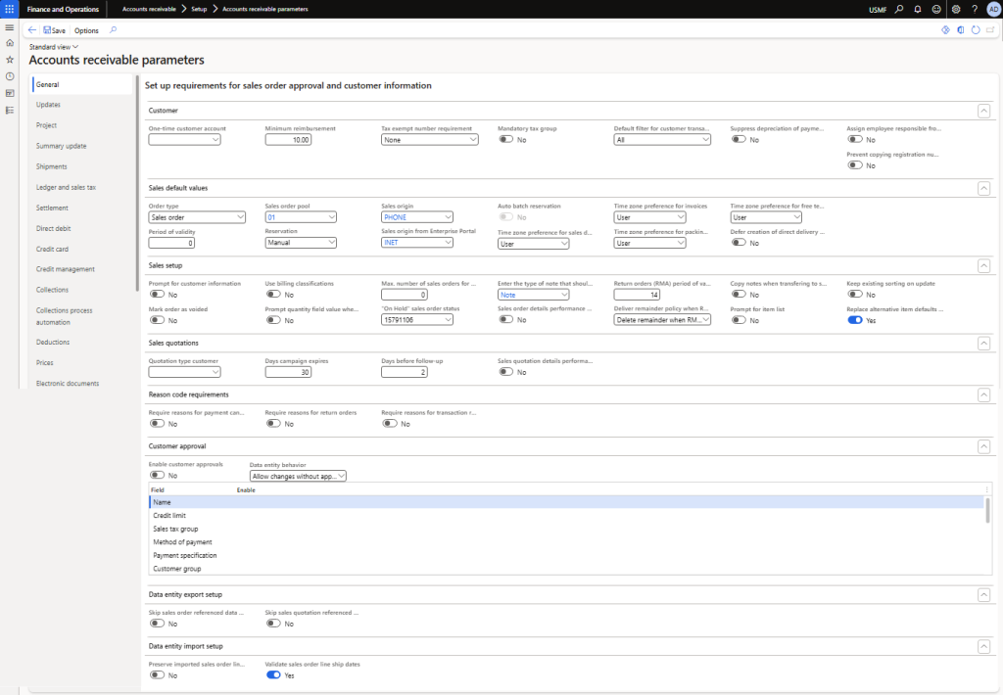Open the Options menu
This screenshot has width=1003, height=695.
point(86,30)
